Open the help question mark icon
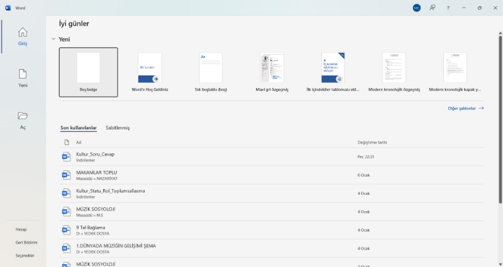 448,8
